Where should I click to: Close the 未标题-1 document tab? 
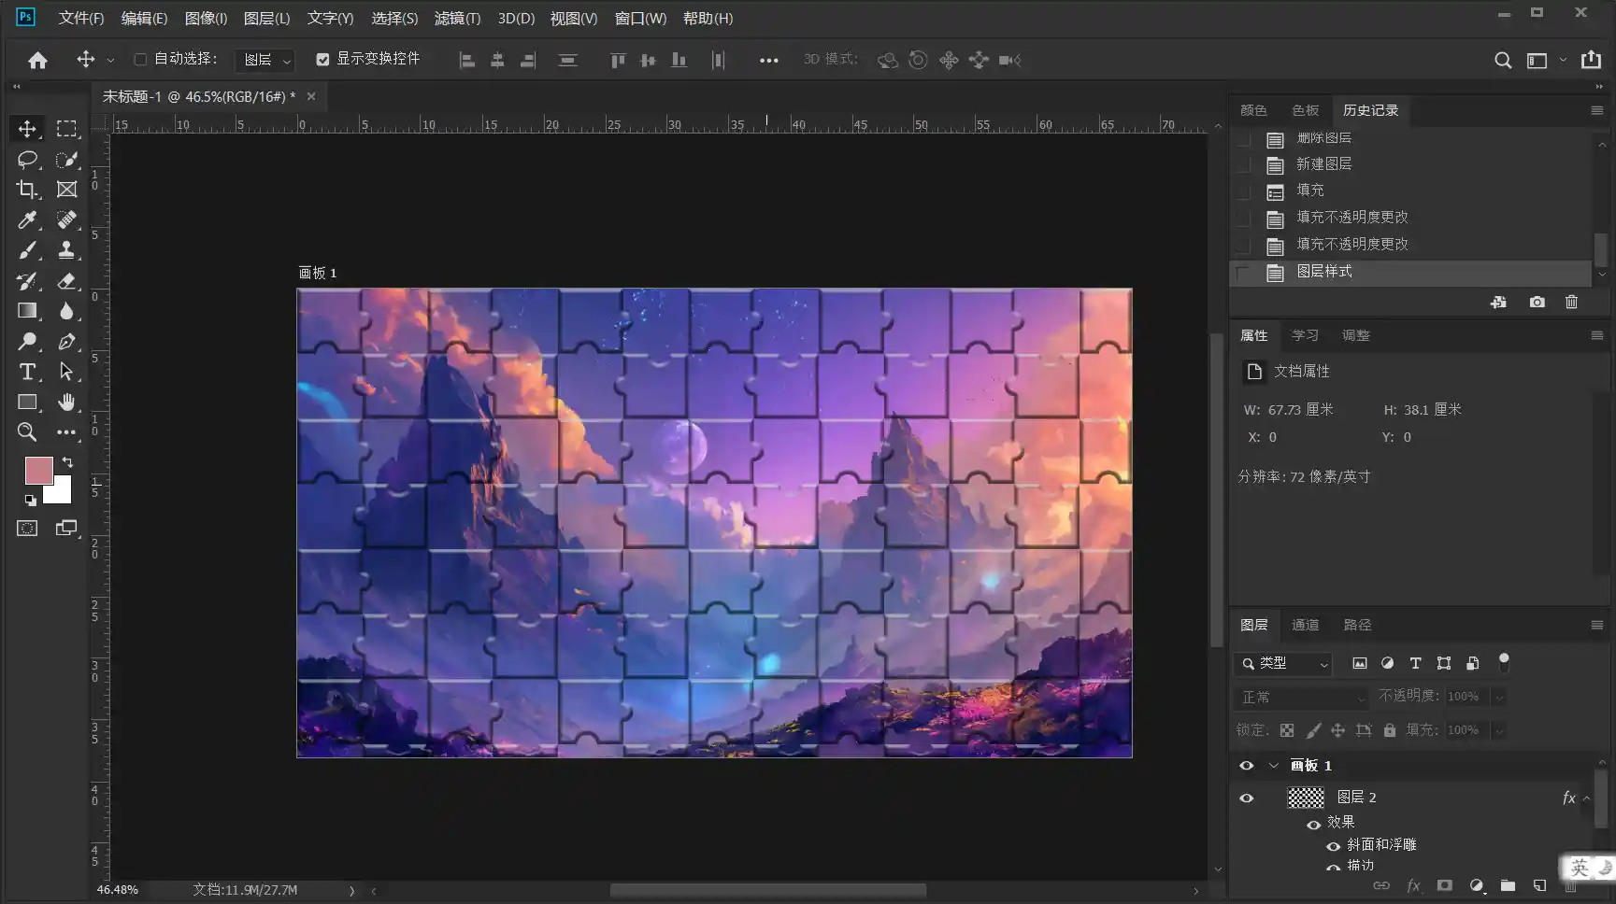coord(311,96)
